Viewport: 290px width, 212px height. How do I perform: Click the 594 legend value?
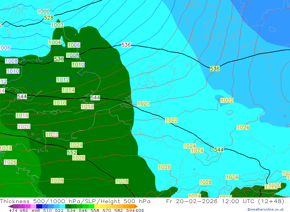tap(130, 211)
